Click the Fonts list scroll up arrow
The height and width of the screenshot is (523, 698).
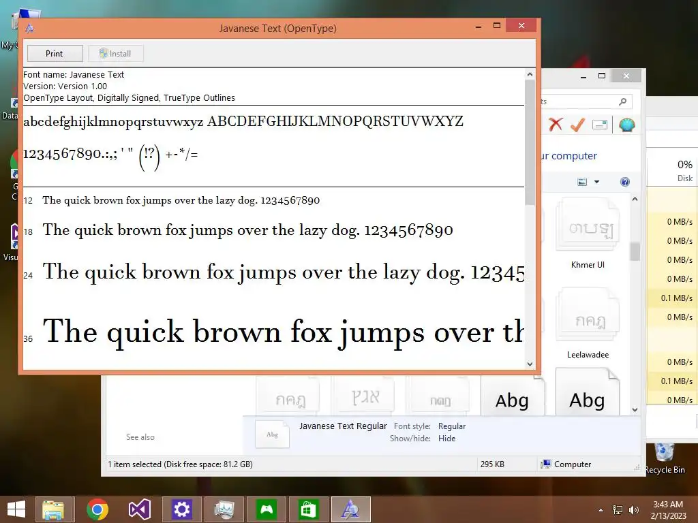(x=635, y=200)
